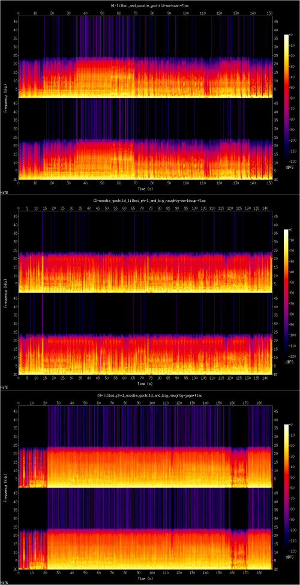Click the dBFS color bar of gaga

[287, 488]
